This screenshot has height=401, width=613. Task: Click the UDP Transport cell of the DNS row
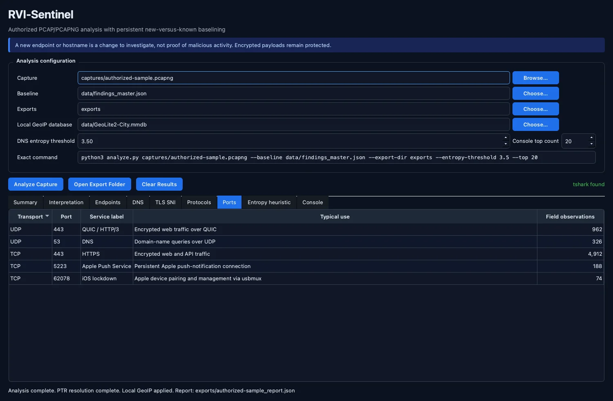[x=30, y=241]
